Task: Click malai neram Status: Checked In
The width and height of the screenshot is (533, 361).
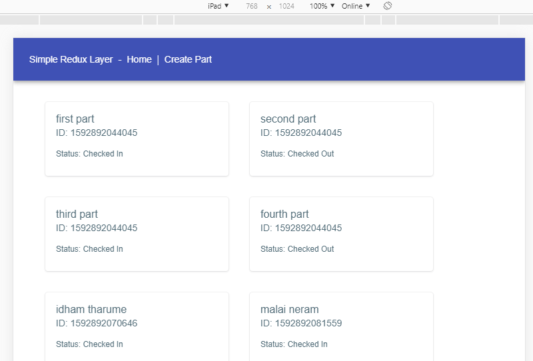Action: (294, 344)
